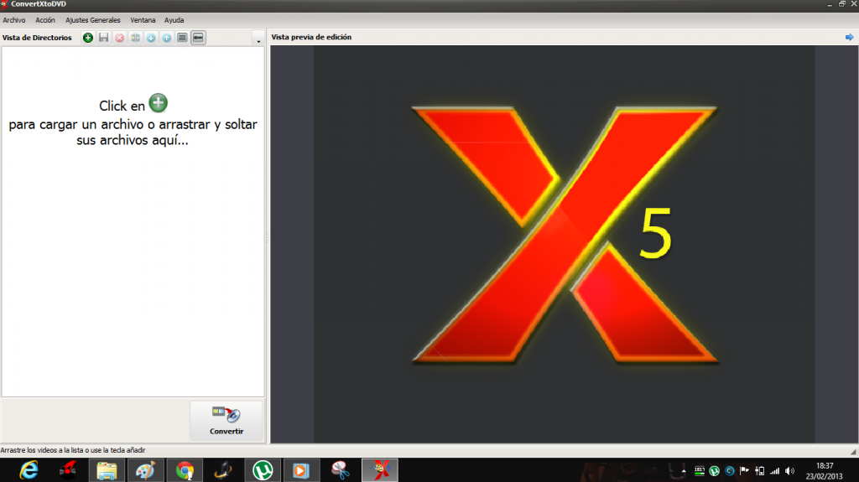Click the red bird taskbar icon
Screen dimensions: 859x482
click(x=68, y=470)
